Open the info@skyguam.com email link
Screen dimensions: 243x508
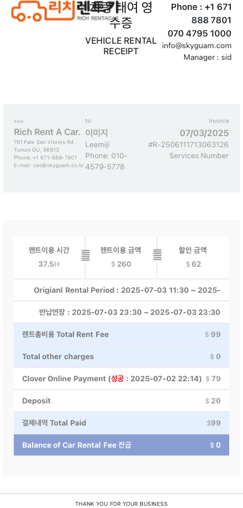pyautogui.click(x=197, y=46)
